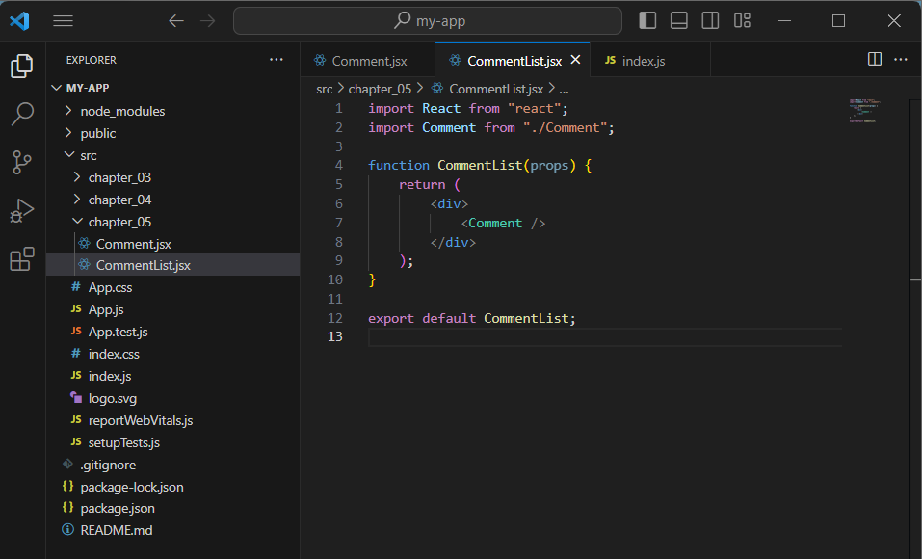Screen dimensions: 922x559
Task: Open .gitignore from the explorer
Action: [172, 465]
